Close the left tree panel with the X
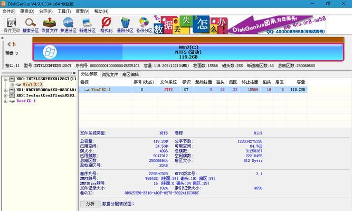This screenshot has height=211, width=352. 74,73
